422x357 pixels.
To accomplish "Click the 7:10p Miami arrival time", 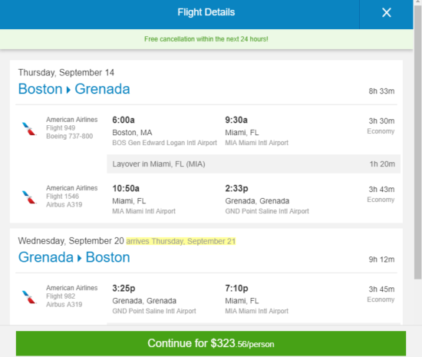I will pyautogui.click(x=236, y=288).
